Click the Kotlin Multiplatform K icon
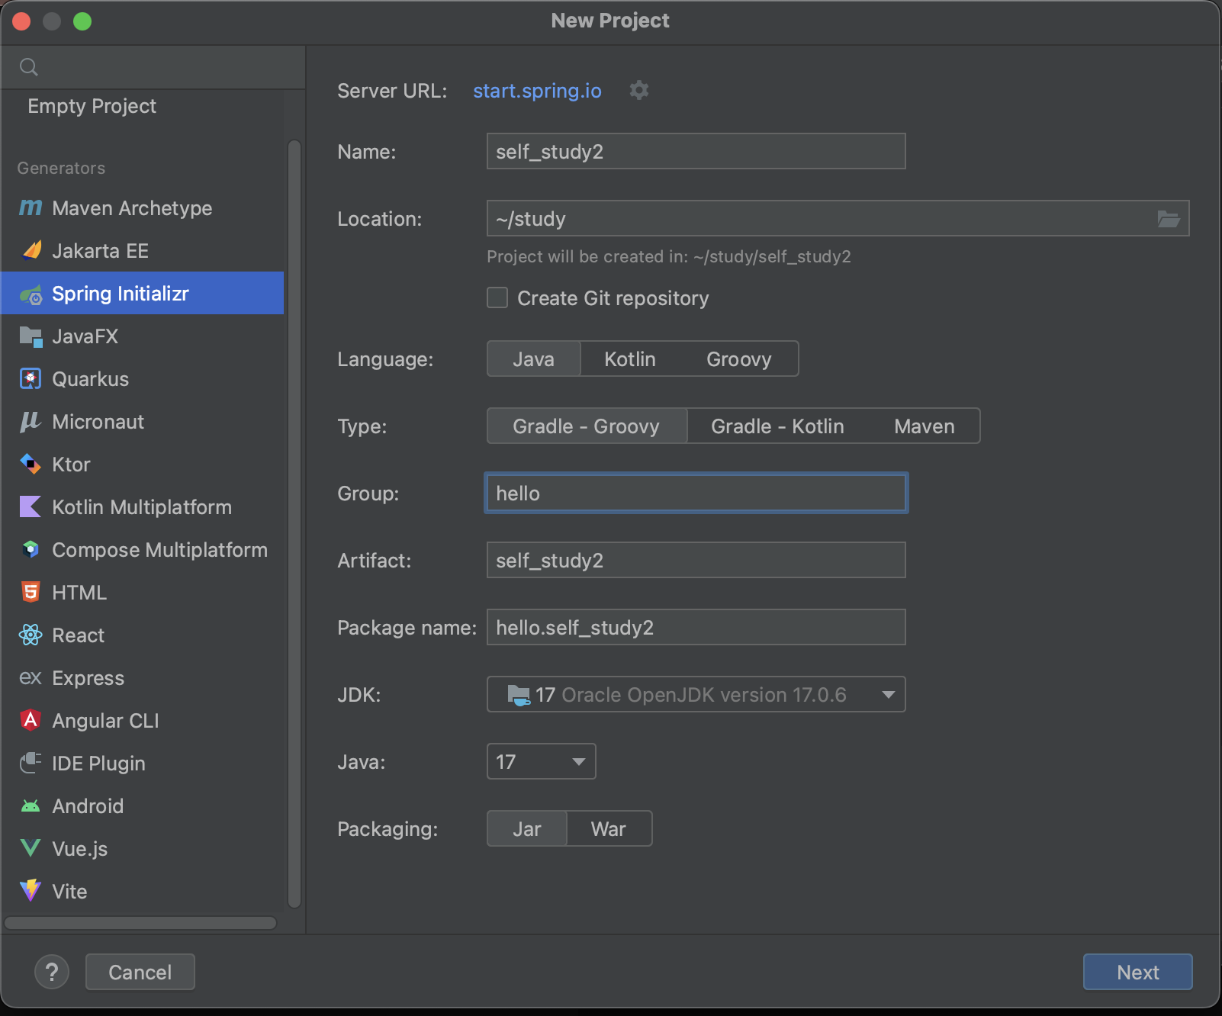The image size is (1222, 1016). [x=31, y=506]
